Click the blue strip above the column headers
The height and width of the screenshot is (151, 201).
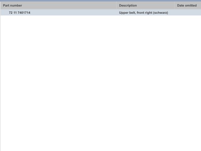point(100,1)
